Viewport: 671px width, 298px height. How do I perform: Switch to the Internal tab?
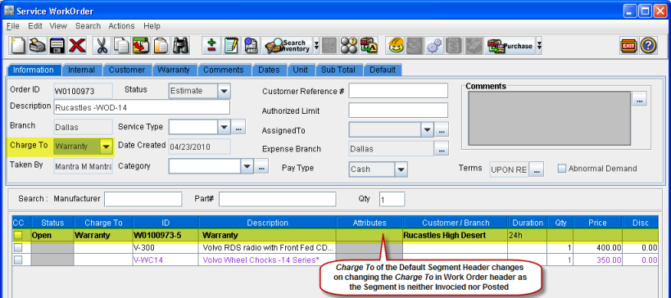[82, 70]
